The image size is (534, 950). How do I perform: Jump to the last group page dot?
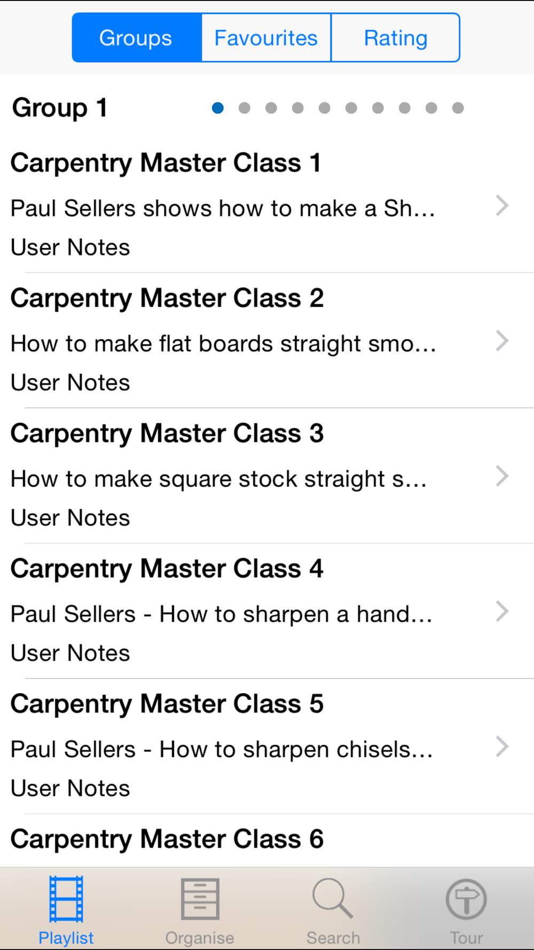458,108
